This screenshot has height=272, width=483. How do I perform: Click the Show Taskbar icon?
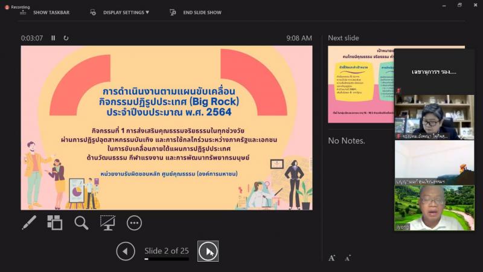click(x=23, y=12)
